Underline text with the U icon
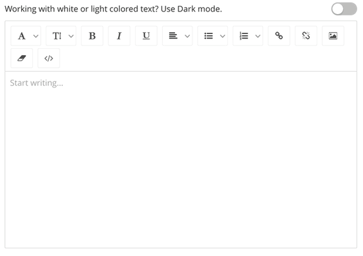The width and height of the screenshot is (363, 256). coord(146,36)
